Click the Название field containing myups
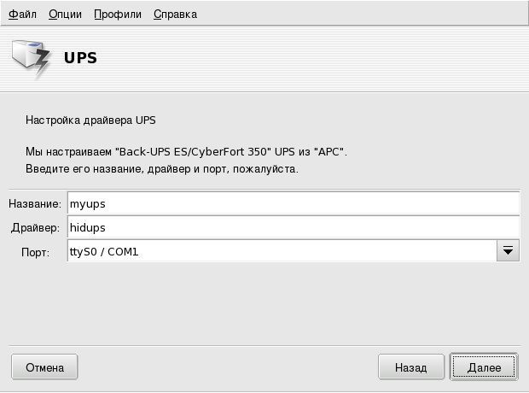Viewport: 529px width, 393px height. pos(292,204)
